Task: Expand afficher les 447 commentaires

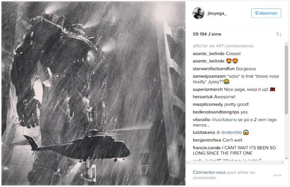Action: click(x=223, y=46)
